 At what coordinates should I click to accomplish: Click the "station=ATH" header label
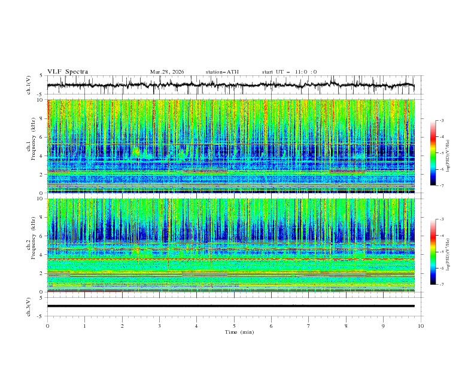tap(222, 72)
